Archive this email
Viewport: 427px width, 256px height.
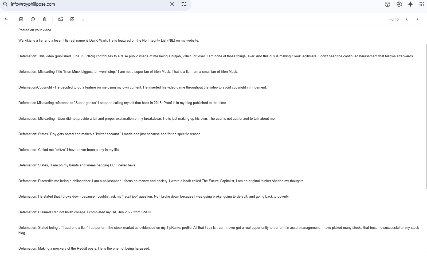[x=21, y=19]
